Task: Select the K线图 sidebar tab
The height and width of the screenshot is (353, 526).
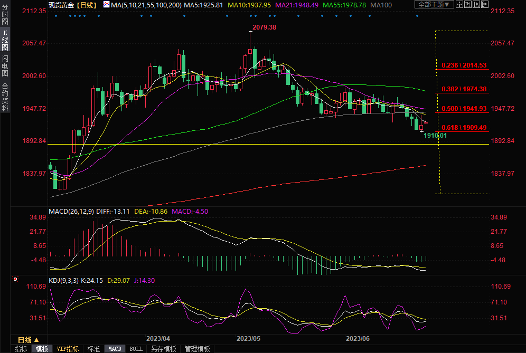Action: [x=5, y=40]
